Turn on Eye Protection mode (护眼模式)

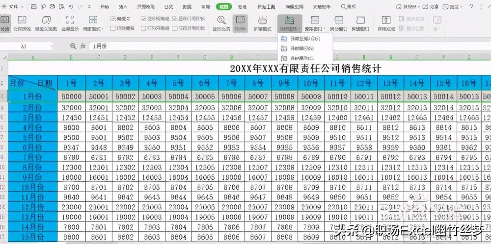click(262, 23)
